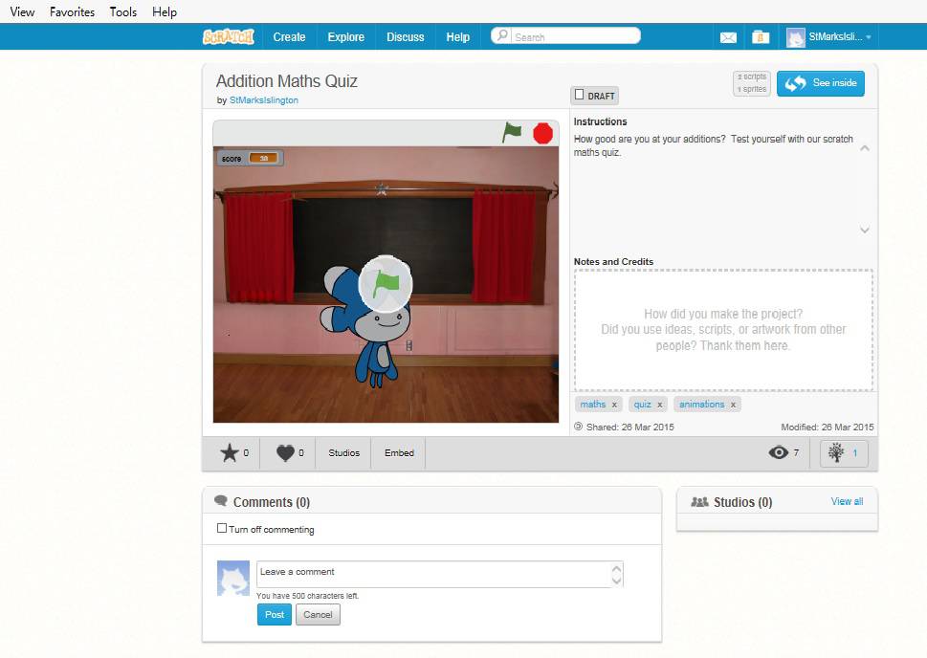The width and height of the screenshot is (927, 658).
Task: Click the Scratch logo
Action: click(x=229, y=37)
